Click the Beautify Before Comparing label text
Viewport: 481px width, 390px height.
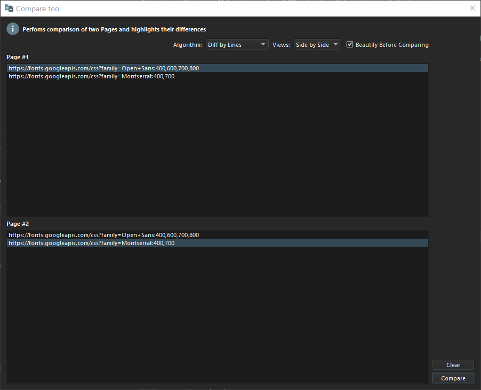[392, 45]
